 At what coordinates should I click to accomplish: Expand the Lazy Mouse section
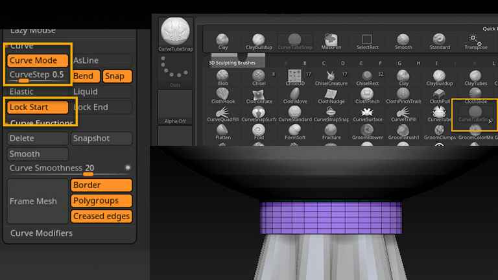33,31
